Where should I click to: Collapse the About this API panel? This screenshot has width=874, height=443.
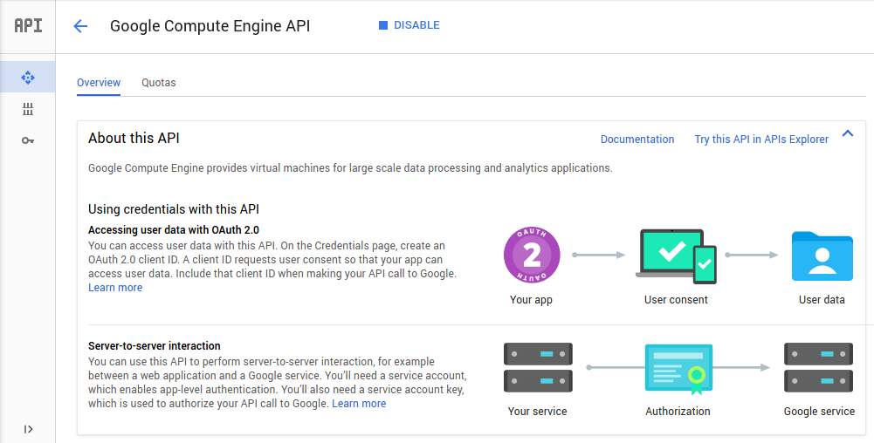point(848,133)
